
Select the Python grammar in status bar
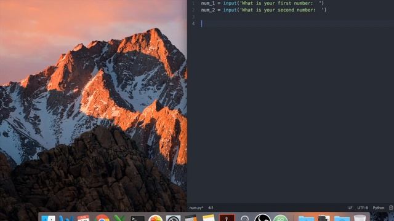pos(379,207)
